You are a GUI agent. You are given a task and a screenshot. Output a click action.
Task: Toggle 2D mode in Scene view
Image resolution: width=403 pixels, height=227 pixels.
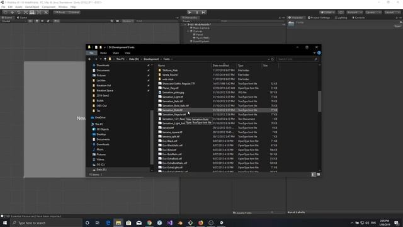coord(31,21)
